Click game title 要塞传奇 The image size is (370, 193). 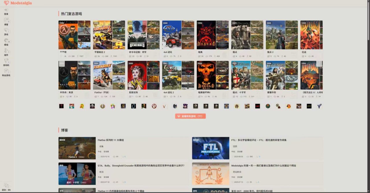tap(272, 92)
